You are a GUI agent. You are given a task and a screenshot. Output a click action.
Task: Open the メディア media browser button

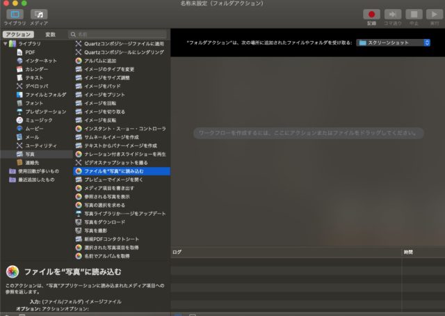click(39, 14)
